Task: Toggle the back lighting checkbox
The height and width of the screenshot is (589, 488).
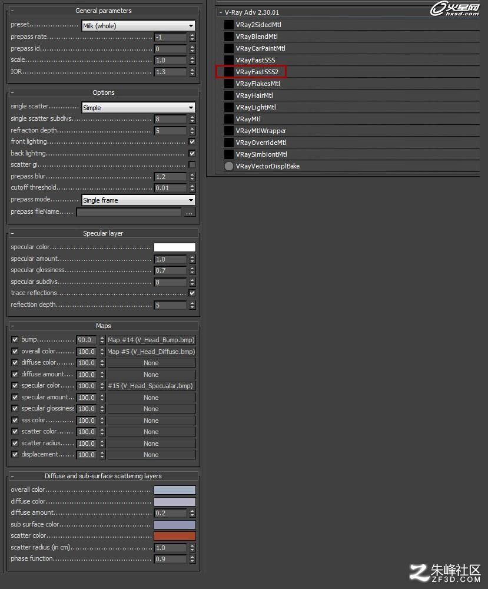Action: point(192,153)
